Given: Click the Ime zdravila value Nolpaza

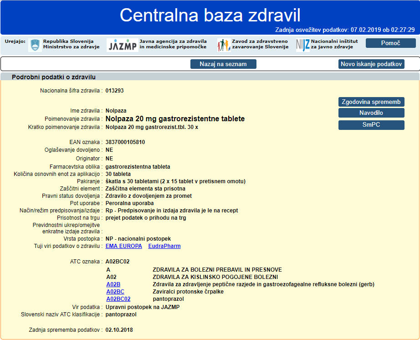Looking at the screenshot, I should pyautogui.click(x=116, y=111).
